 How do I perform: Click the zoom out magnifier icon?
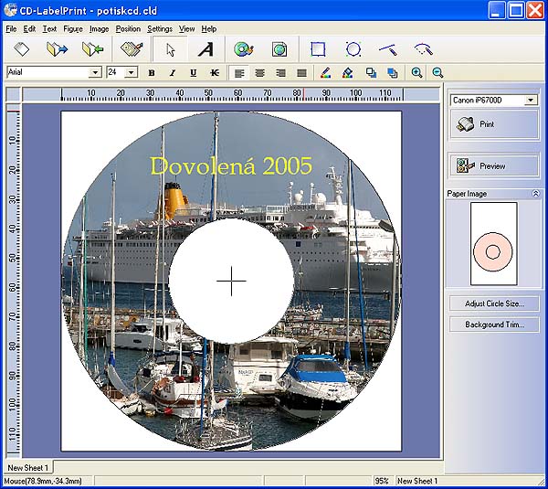pyautogui.click(x=437, y=72)
